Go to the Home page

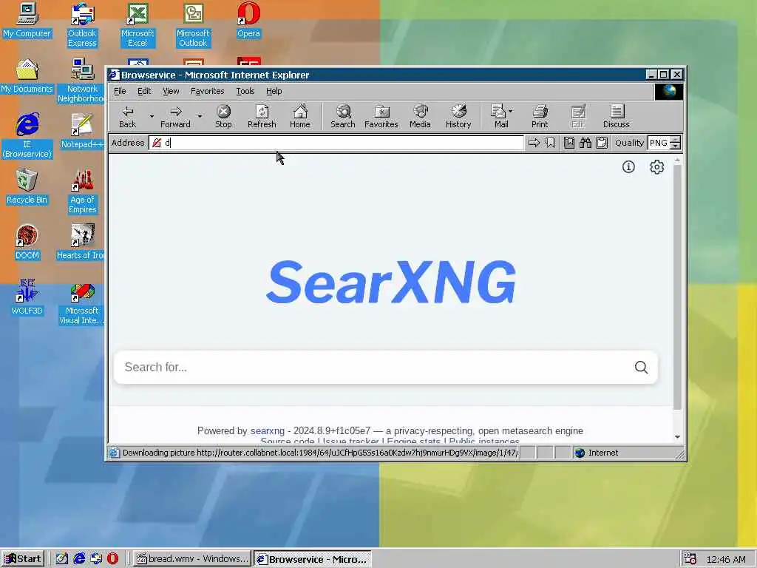tap(300, 116)
